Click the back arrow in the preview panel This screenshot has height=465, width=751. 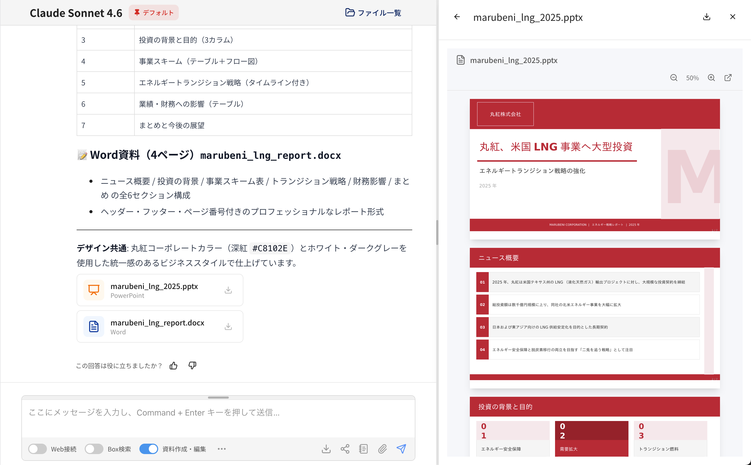pyautogui.click(x=457, y=17)
